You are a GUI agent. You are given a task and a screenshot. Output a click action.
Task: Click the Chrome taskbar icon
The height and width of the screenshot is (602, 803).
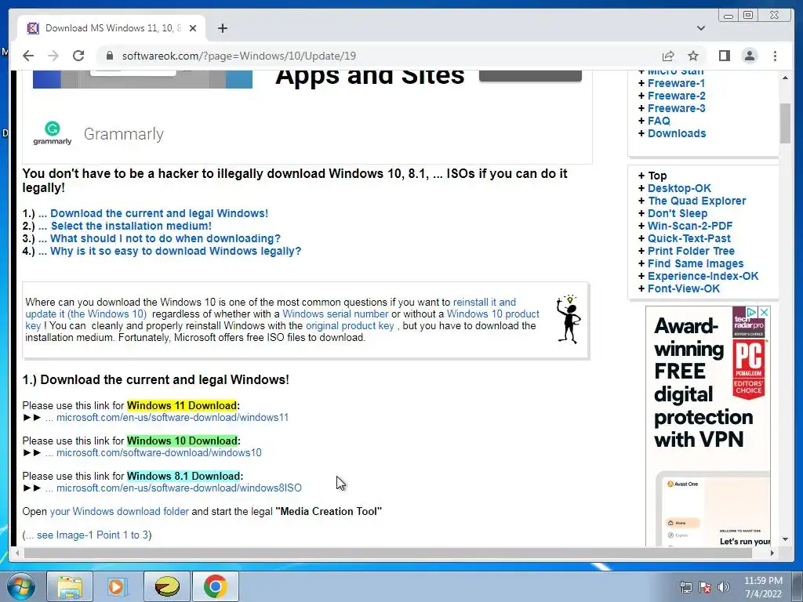click(215, 586)
